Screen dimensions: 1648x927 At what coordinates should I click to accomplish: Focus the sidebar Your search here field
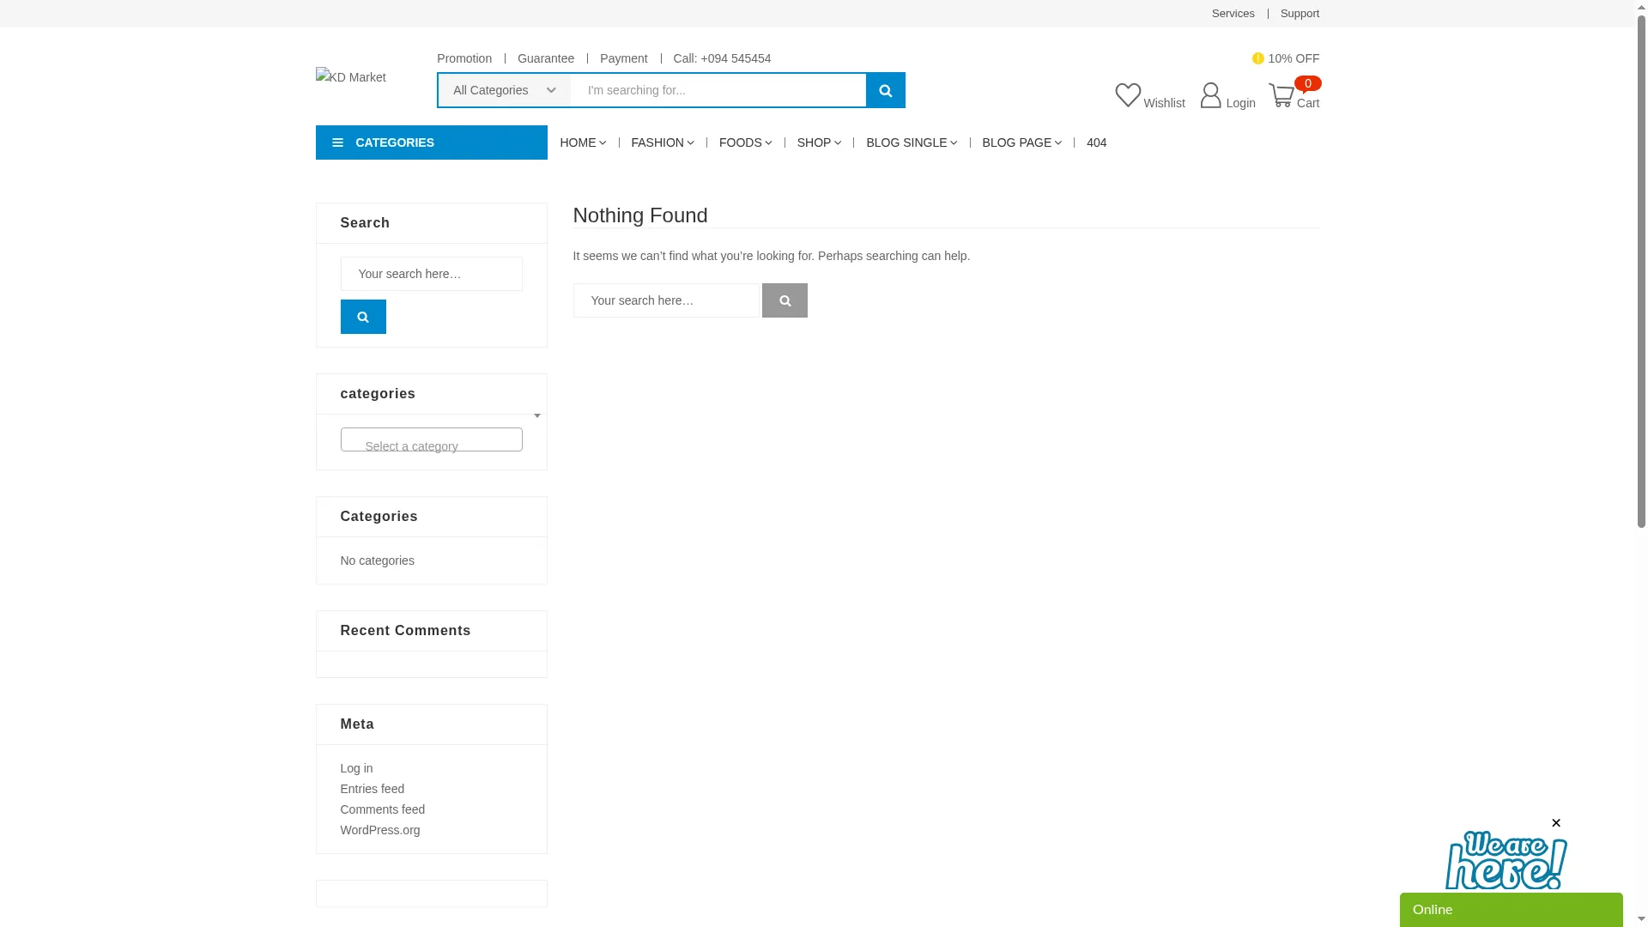(x=432, y=274)
